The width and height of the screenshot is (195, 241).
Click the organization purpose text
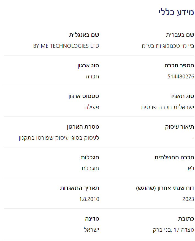pos(59,138)
